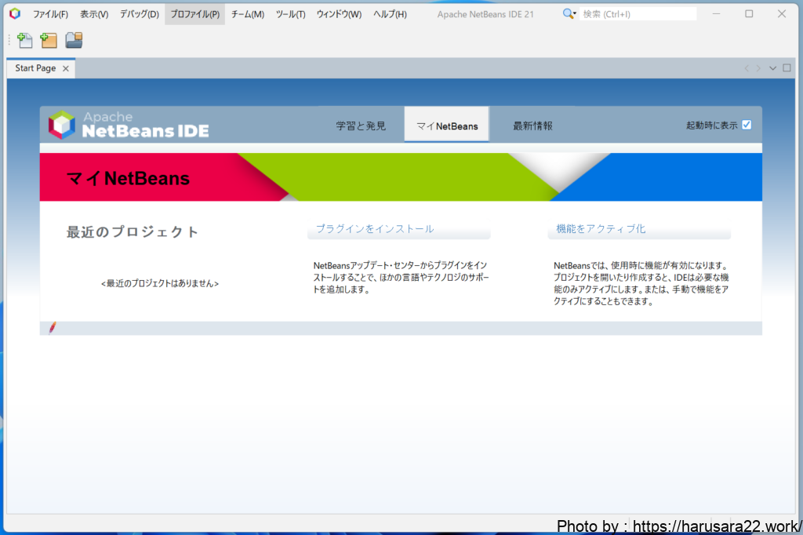Switch to the 最新情報 tab
The width and height of the screenshot is (803, 535).
click(532, 126)
